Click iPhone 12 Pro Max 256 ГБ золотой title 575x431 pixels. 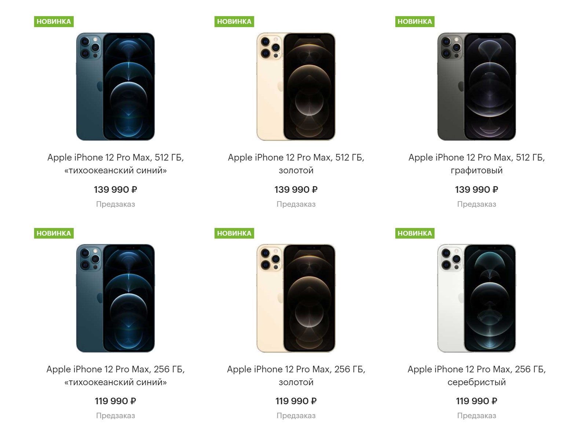tap(296, 376)
